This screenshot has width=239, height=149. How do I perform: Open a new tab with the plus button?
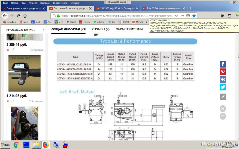191,8
